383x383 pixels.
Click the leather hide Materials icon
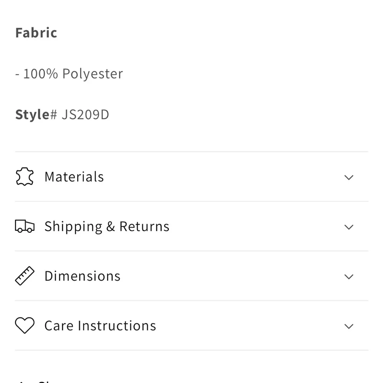tap(25, 177)
